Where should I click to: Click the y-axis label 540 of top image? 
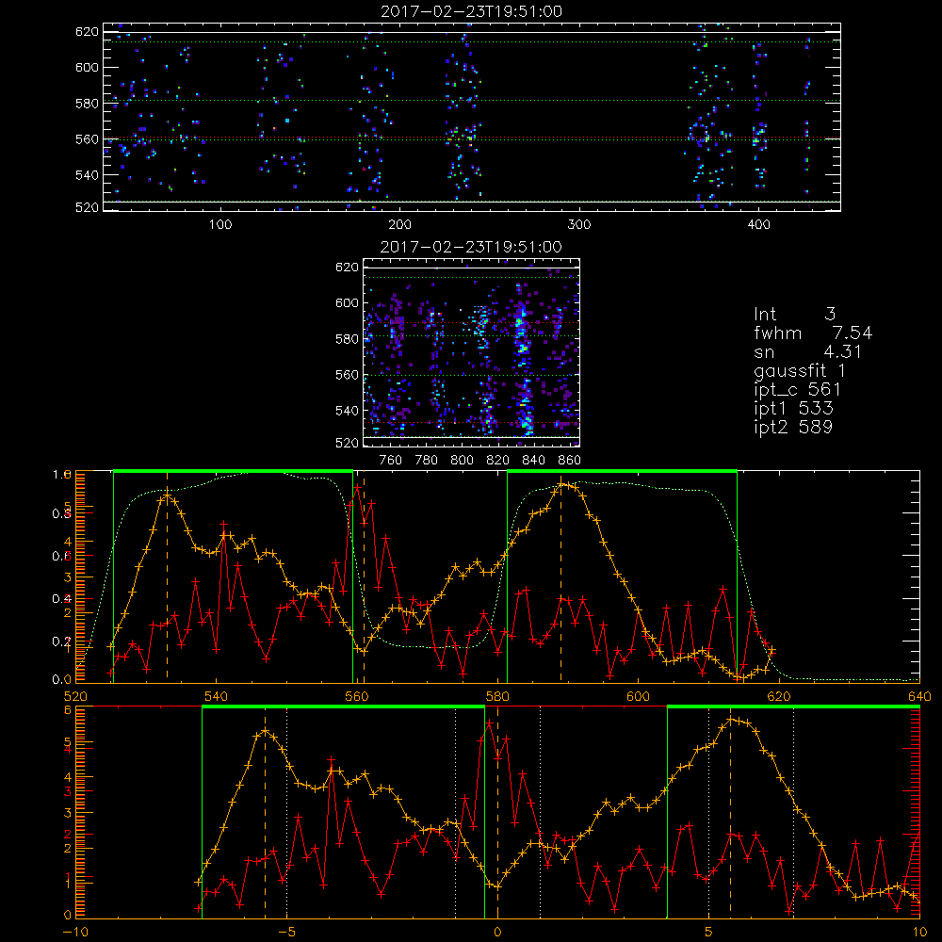pos(87,175)
